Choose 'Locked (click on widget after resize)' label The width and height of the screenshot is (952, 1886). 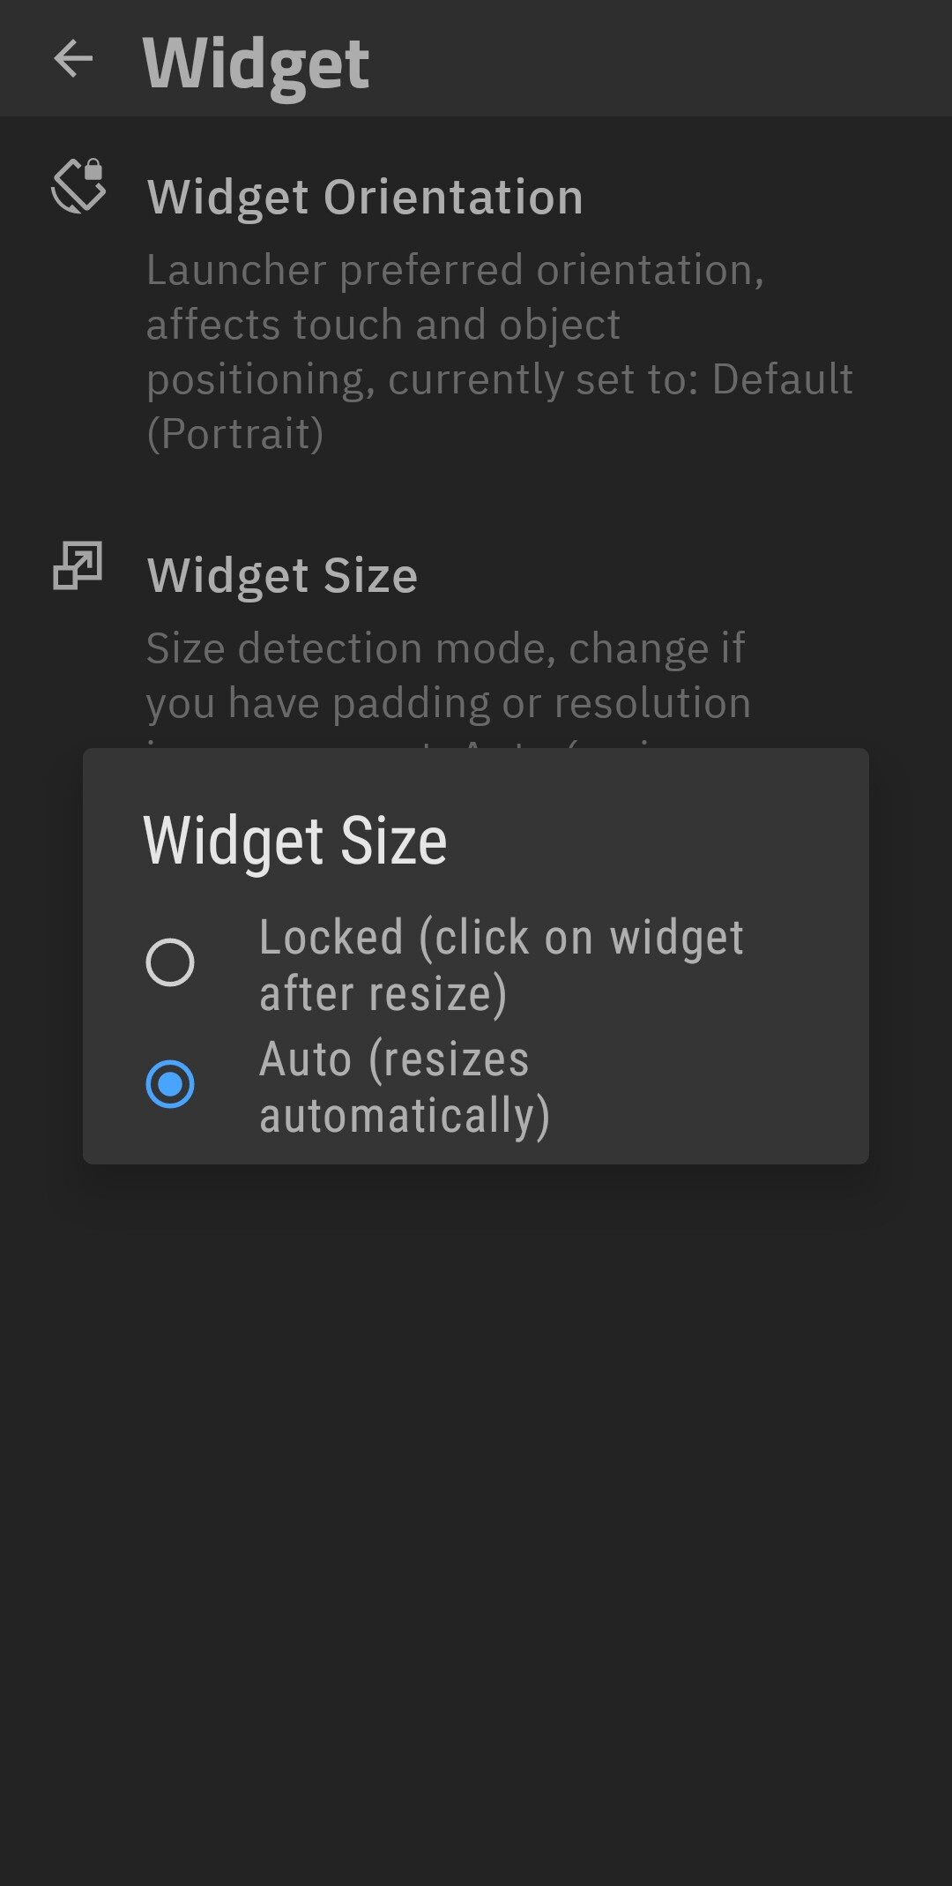tap(501, 964)
